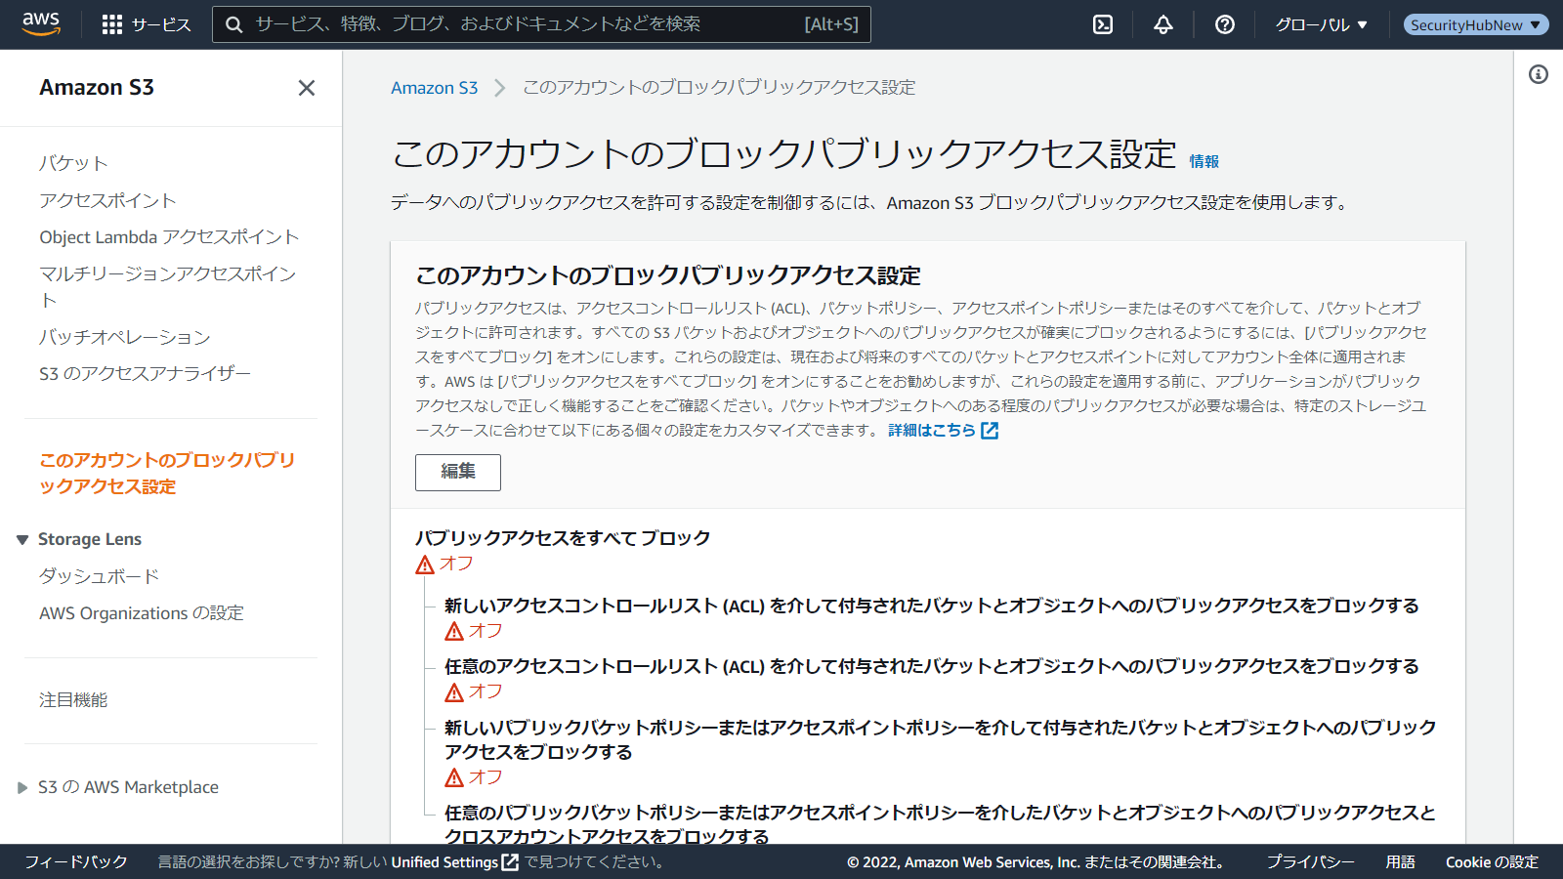This screenshot has width=1563, height=879.
Task: Expand the S3 の AWS Marketplace section
Action: click(x=22, y=787)
